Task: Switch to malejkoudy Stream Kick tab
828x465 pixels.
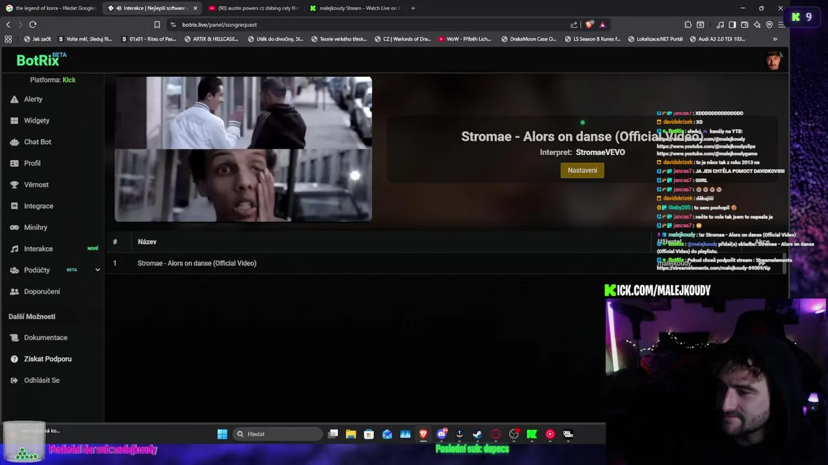Action: [x=354, y=8]
